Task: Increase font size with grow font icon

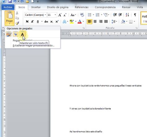Action: (x=60, y=15)
